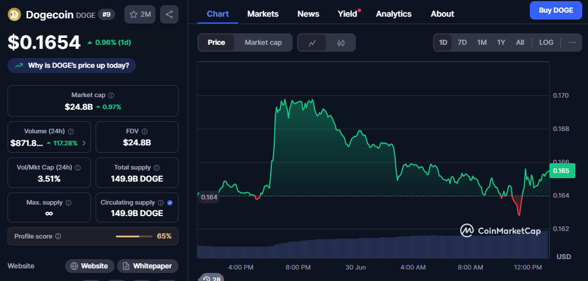The width and height of the screenshot is (588, 281).
Task: Click the 0.170 price axis label
Action: [561, 95]
